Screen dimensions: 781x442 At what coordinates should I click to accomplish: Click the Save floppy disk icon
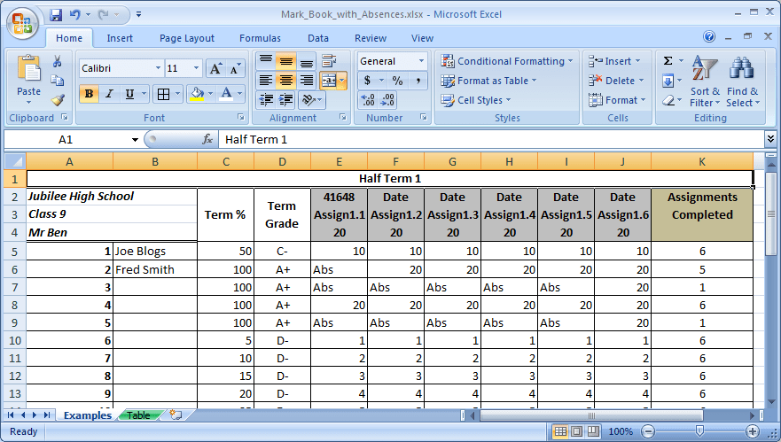pos(55,14)
